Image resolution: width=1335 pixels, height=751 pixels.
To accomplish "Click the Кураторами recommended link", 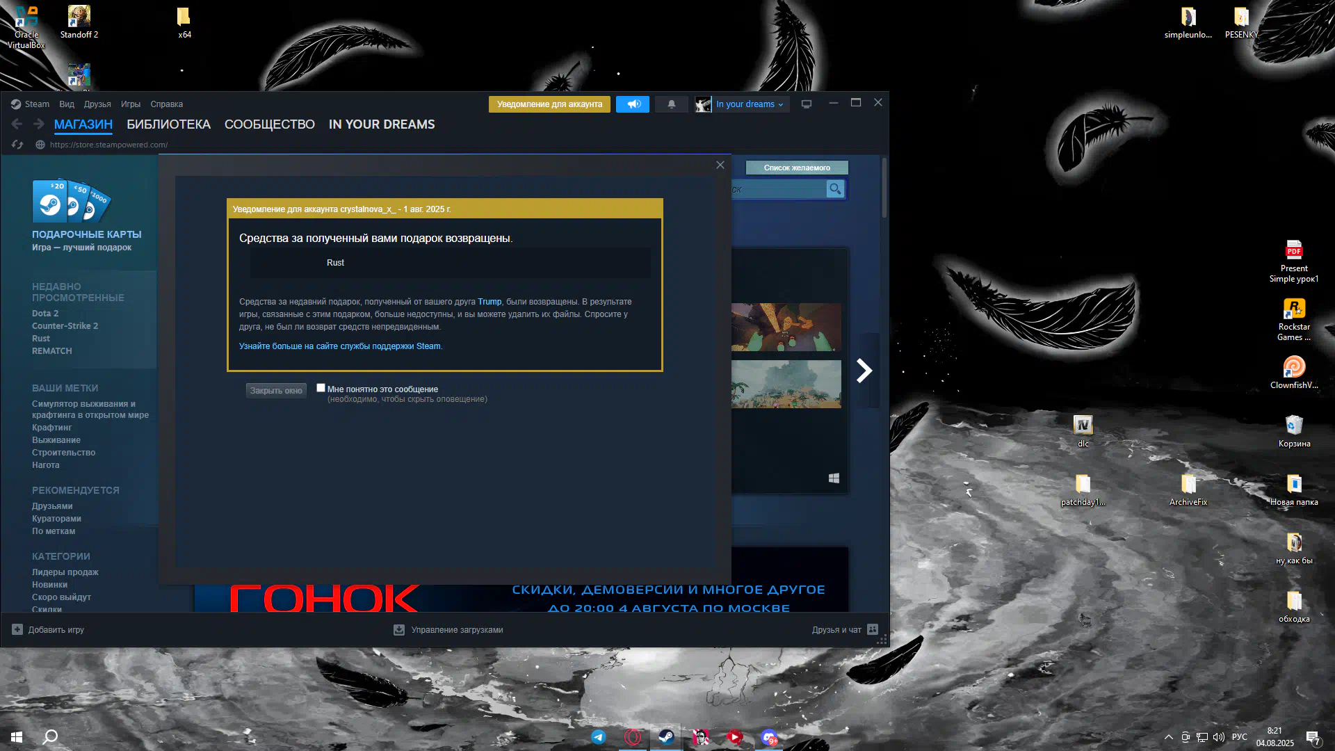I will [56, 519].
